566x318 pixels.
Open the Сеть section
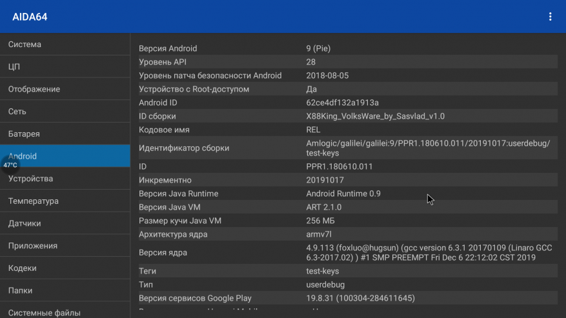(x=65, y=112)
